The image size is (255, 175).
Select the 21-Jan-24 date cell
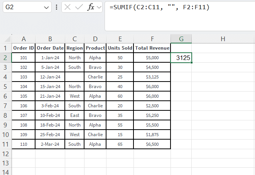[x=50, y=96]
